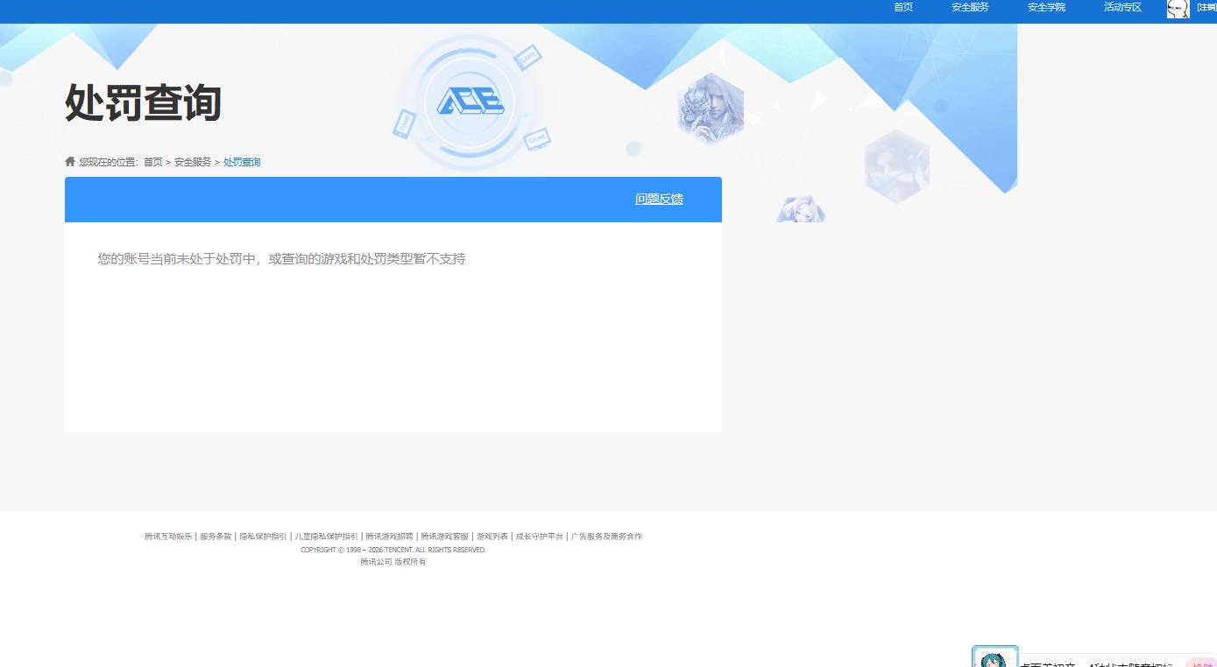
Task: Open 腾讯游戏客服 from the footer links
Action: [444, 536]
